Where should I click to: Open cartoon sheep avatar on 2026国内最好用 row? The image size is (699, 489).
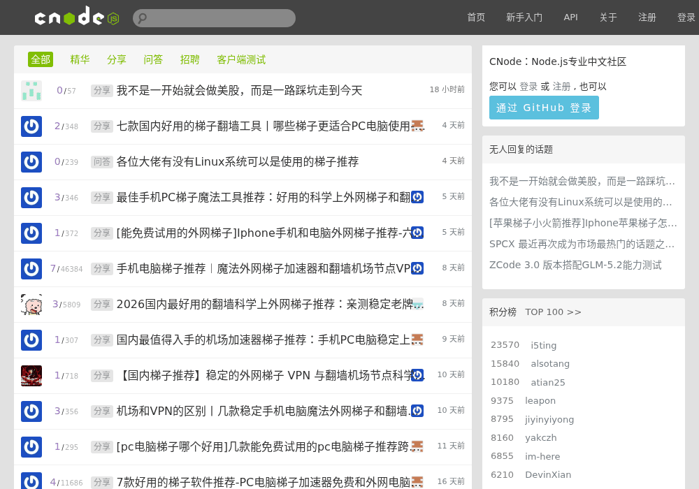(x=31, y=304)
